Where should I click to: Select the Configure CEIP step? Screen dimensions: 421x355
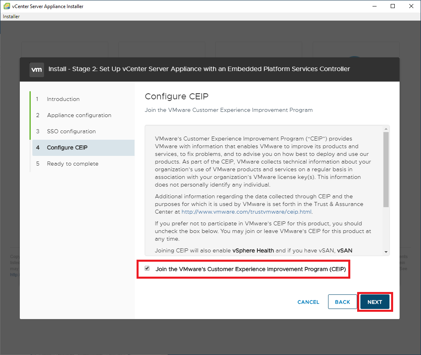67,147
